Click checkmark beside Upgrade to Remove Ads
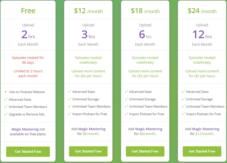Viewport: 227px width, 163px height. [x=6, y=114]
